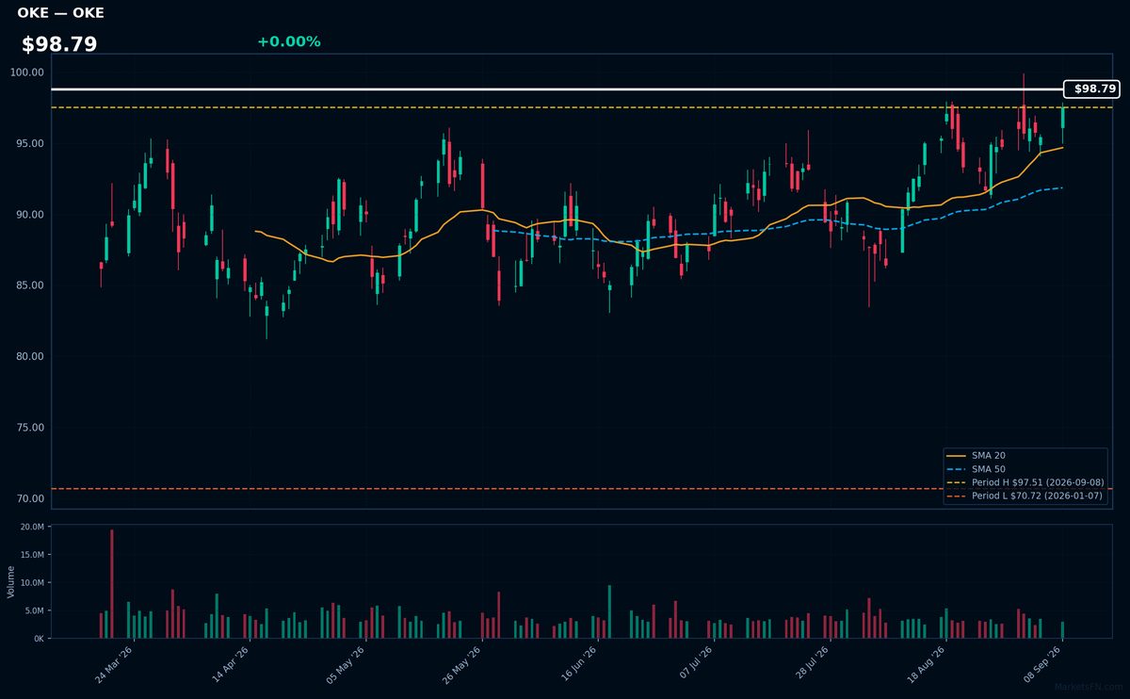The height and width of the screenshot is (699, 1130).
Task: Click the 90.00 y-axis label
Action: [31, 214]
